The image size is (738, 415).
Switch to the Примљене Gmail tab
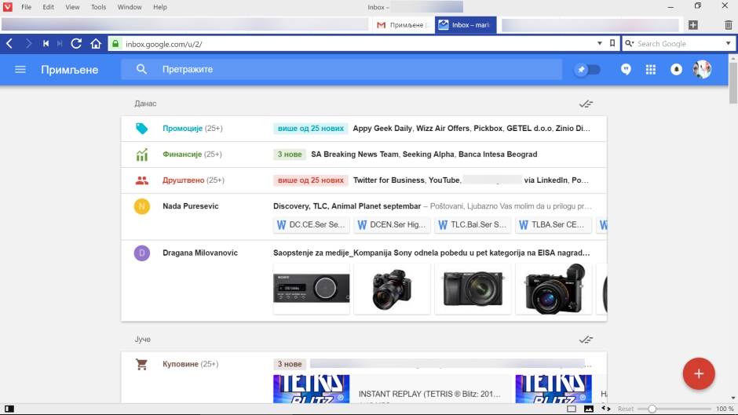(401, 25)
